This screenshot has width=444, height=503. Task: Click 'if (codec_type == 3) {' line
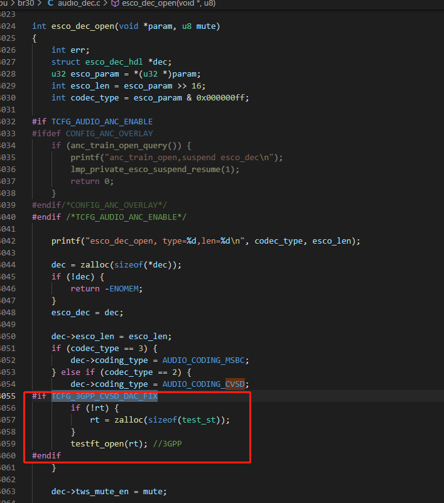[x=104, y=349]
